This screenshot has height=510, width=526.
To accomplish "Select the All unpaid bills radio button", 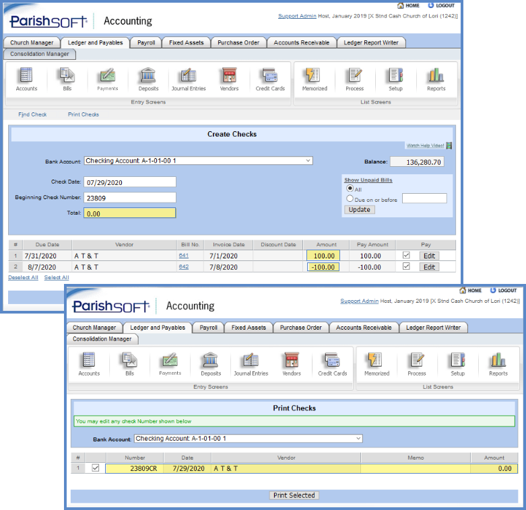I will click(350, 188).
